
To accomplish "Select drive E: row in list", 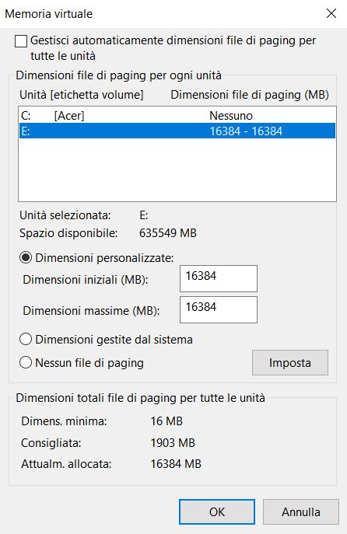I will (177, 131).
